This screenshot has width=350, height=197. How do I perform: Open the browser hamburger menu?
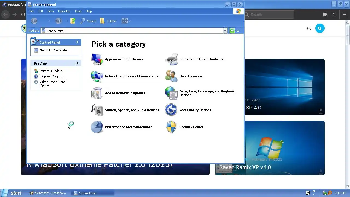tap(345, 15)
